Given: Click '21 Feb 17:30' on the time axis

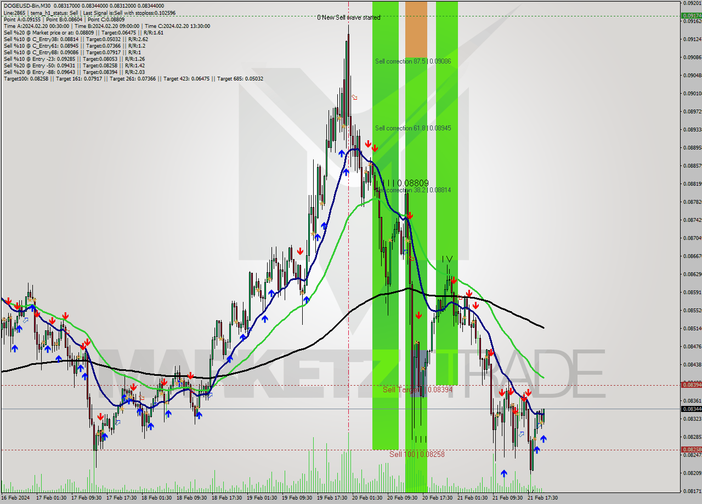Looking at the screenshot, I should click(542, 498).
